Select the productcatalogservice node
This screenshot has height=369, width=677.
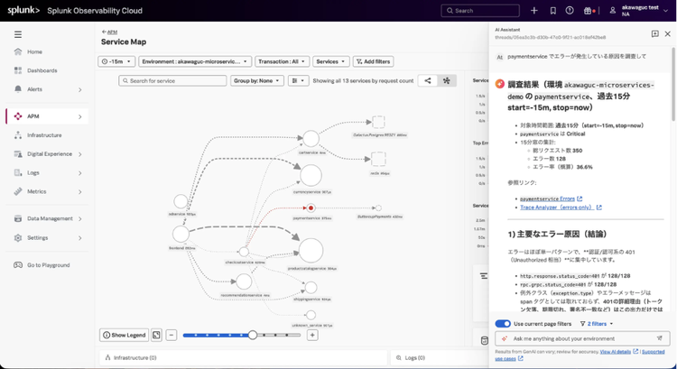click(311, 250)
